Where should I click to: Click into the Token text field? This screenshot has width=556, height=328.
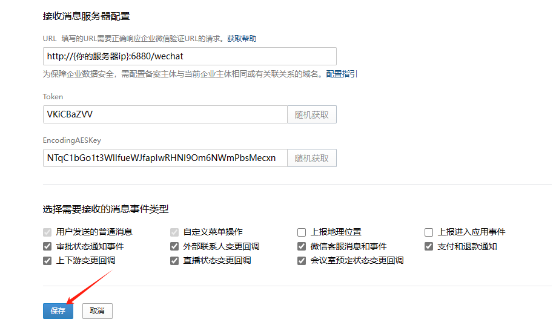[164, 114]
